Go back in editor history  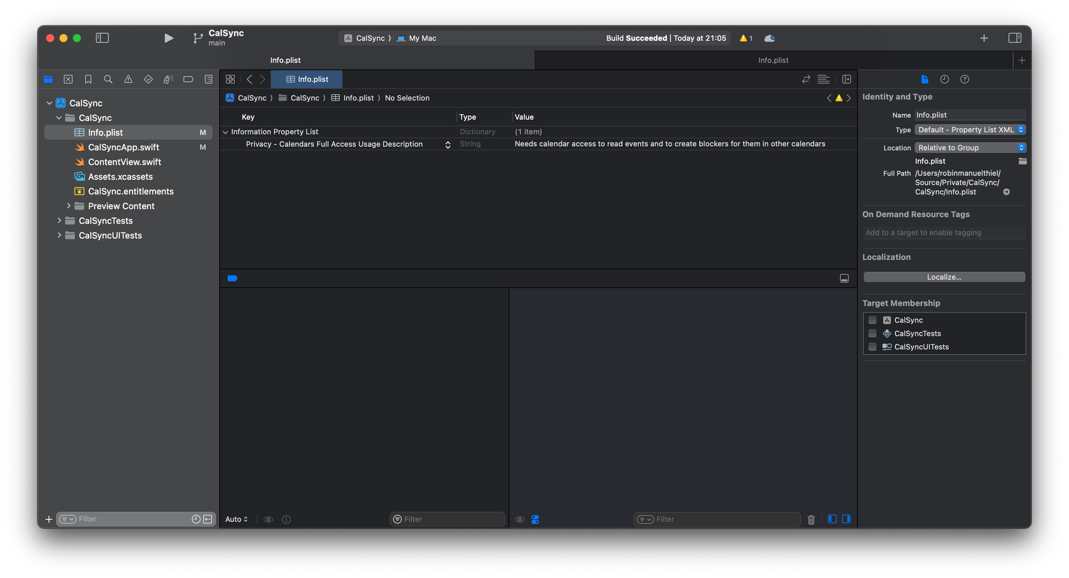coord(249,79)
